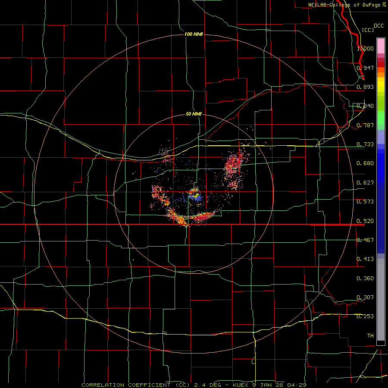Select the 0.520 legend value
The image size is (388, 388).
coord(365,221)
